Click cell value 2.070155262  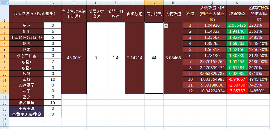click(x=212, y=62)
